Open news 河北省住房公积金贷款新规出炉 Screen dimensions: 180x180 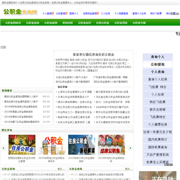tap(113, 97)
